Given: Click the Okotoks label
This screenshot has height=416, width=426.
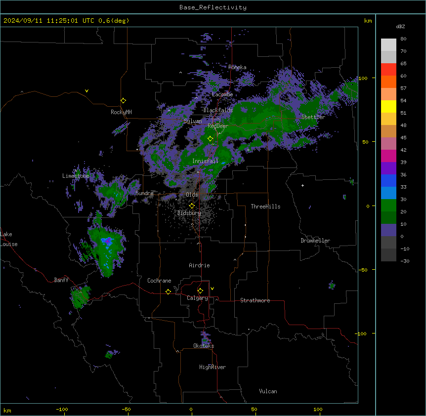Looking at the screenshot, I should 204,346.
